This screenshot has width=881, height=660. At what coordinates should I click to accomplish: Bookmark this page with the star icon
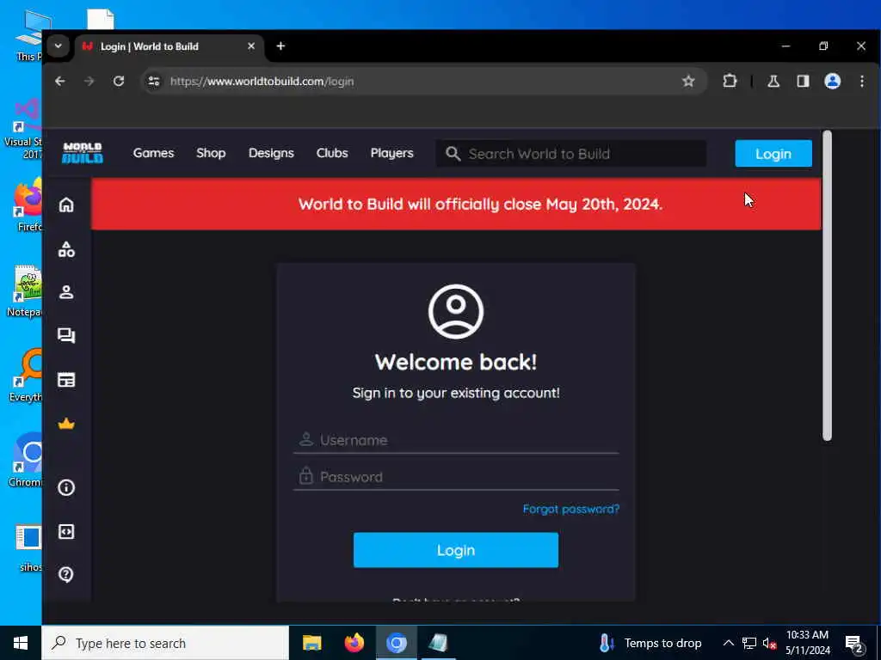(688, 82)
